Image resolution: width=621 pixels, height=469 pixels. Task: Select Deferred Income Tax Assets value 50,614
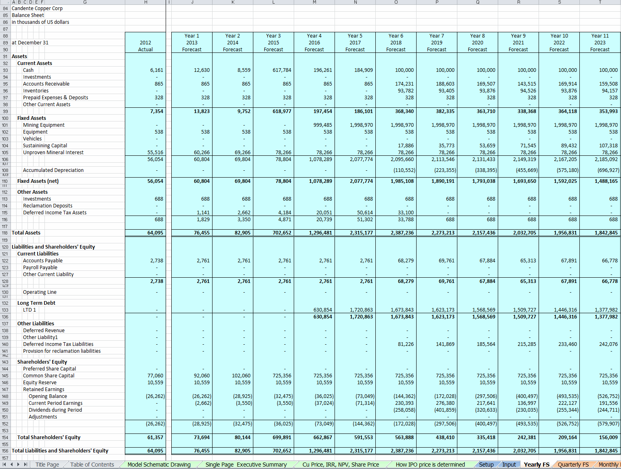point(355,213)
